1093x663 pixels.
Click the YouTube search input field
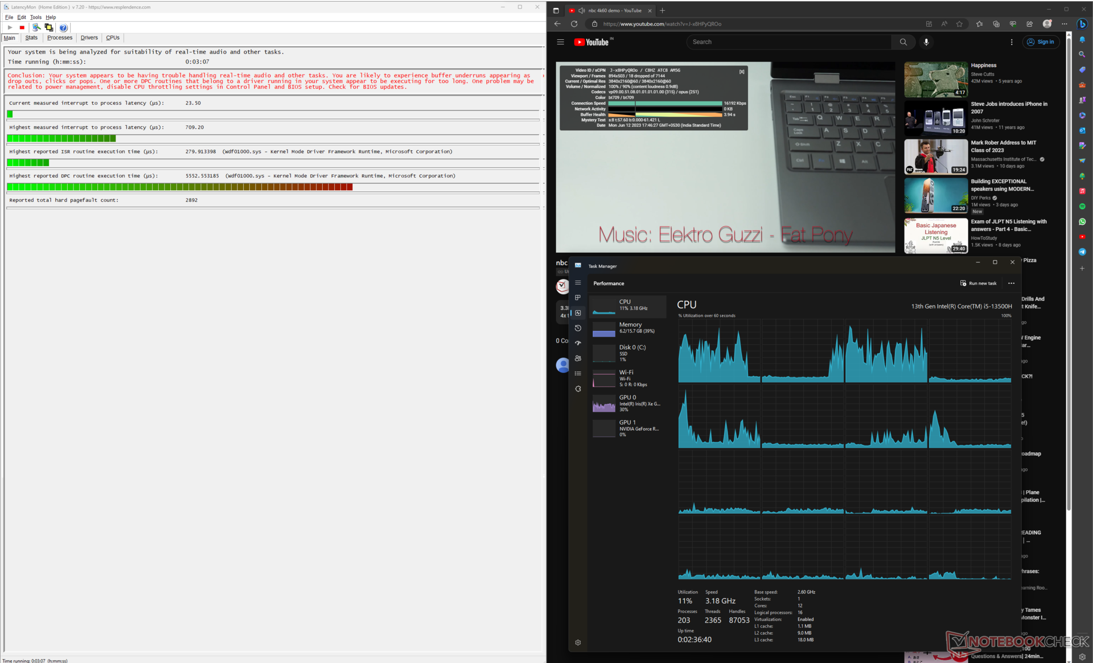click(788, 42)
